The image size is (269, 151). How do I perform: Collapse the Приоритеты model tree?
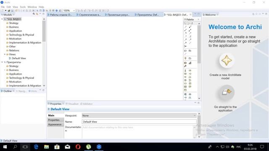tap(2, 62)
